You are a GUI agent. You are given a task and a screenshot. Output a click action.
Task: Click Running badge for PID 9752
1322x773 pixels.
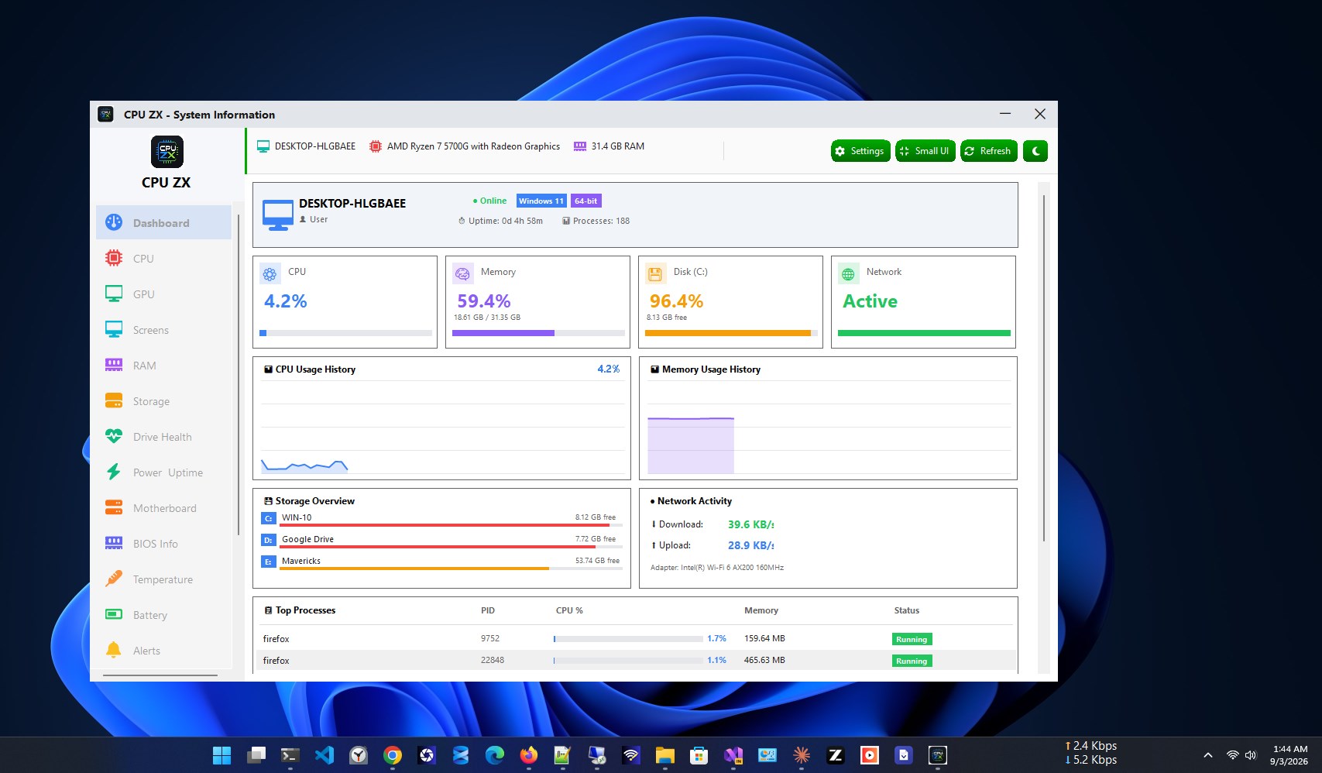click(x=912, y=640)
